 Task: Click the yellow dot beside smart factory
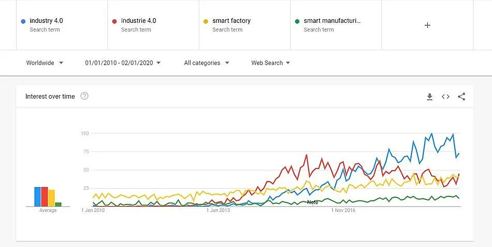tap(206, 21)
